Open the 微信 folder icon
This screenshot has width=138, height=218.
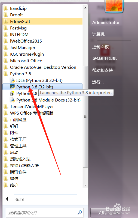[6, 178]
